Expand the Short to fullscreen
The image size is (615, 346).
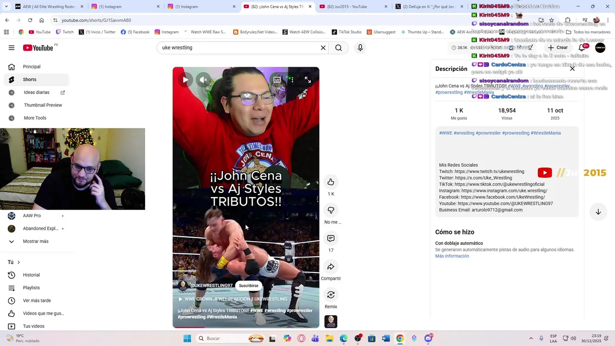tap(308, 80)
